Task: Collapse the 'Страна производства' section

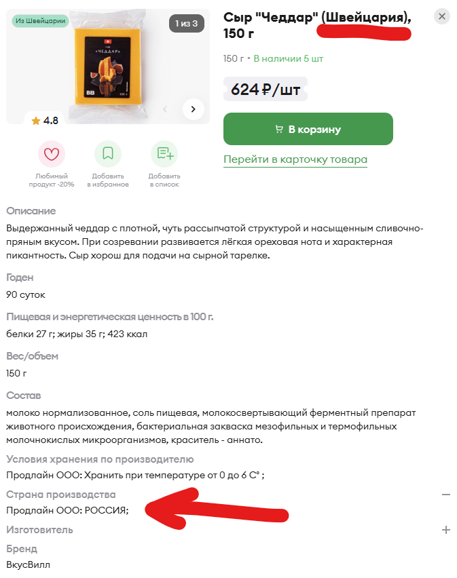Action: (446, 495)
